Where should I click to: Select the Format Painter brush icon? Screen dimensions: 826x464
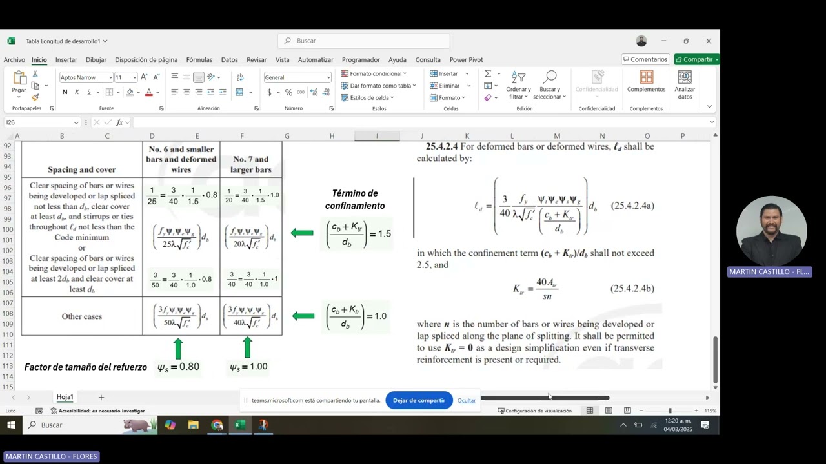point(35,97)
